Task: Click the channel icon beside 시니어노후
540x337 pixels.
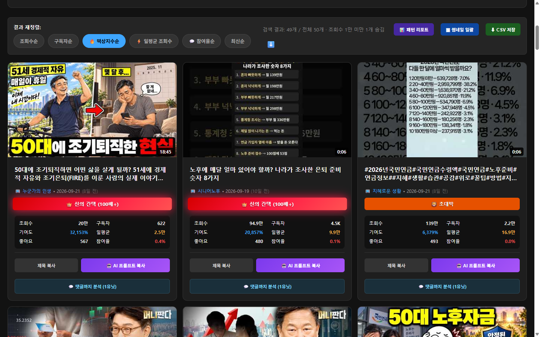Action: point(193,191)
